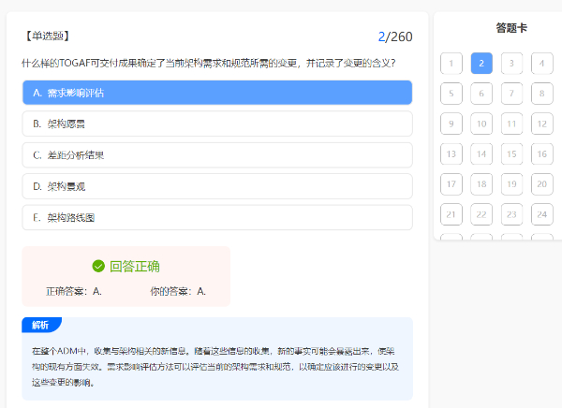Jump to question 13 in answer card
This screenshot has height=408, width=562.
[451, 154]
